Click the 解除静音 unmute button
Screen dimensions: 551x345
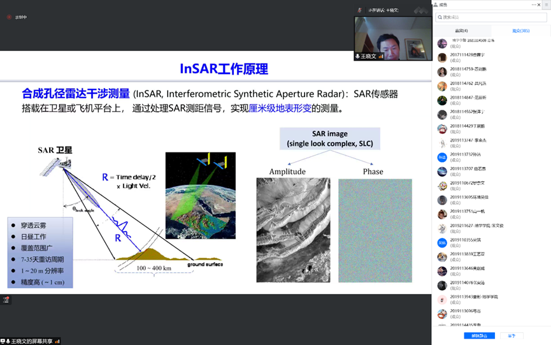[x=479, y=335]
